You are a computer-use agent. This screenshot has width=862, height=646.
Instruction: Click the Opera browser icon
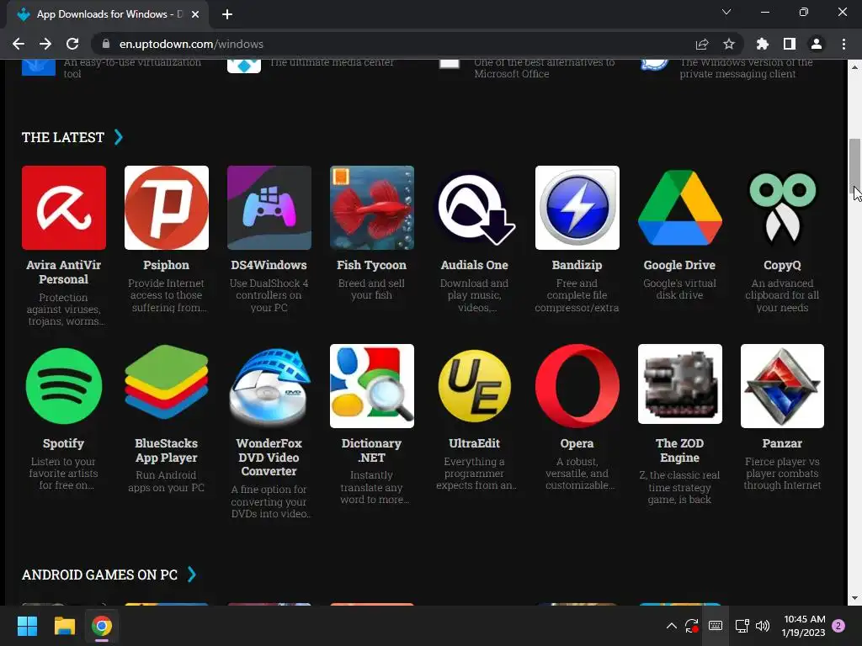pyautogui.click(x=577, y=386)
